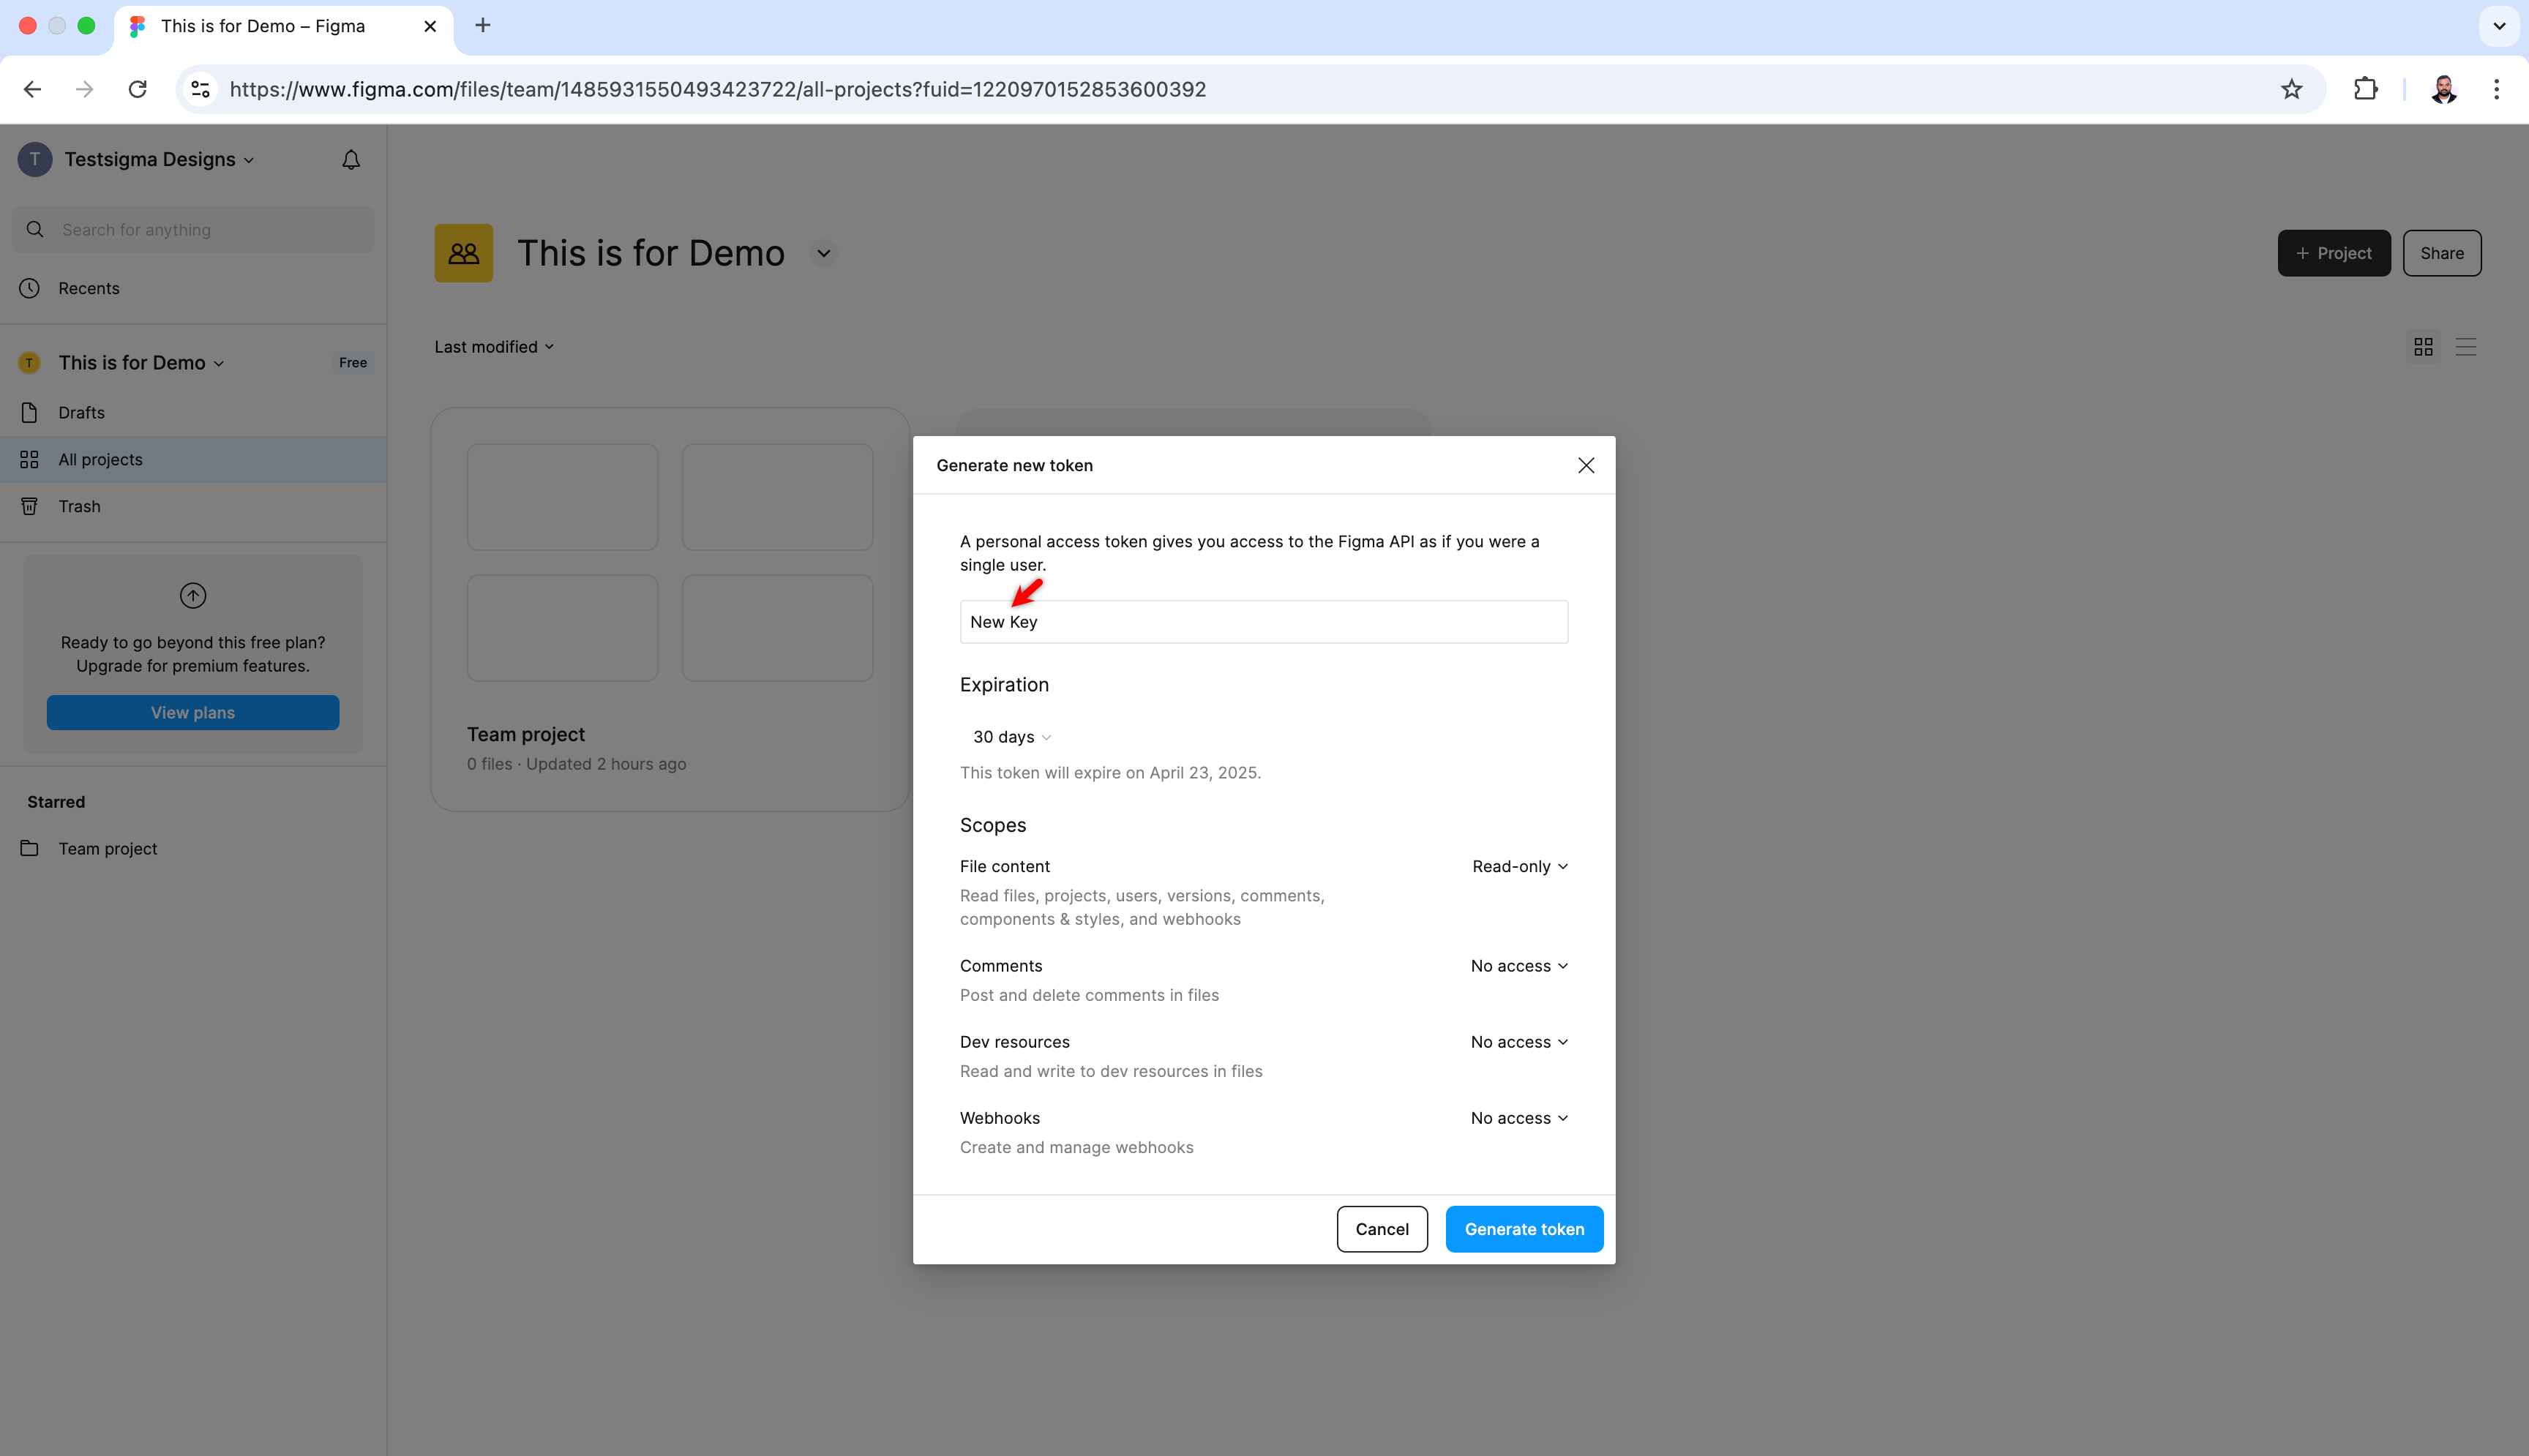Close the Generate new token dialog

[x=1585, y=465]
